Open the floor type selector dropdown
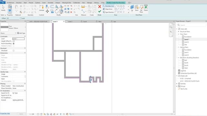Image resolution: width=207 pixels, height=116 pixels. tap(25, 27)
